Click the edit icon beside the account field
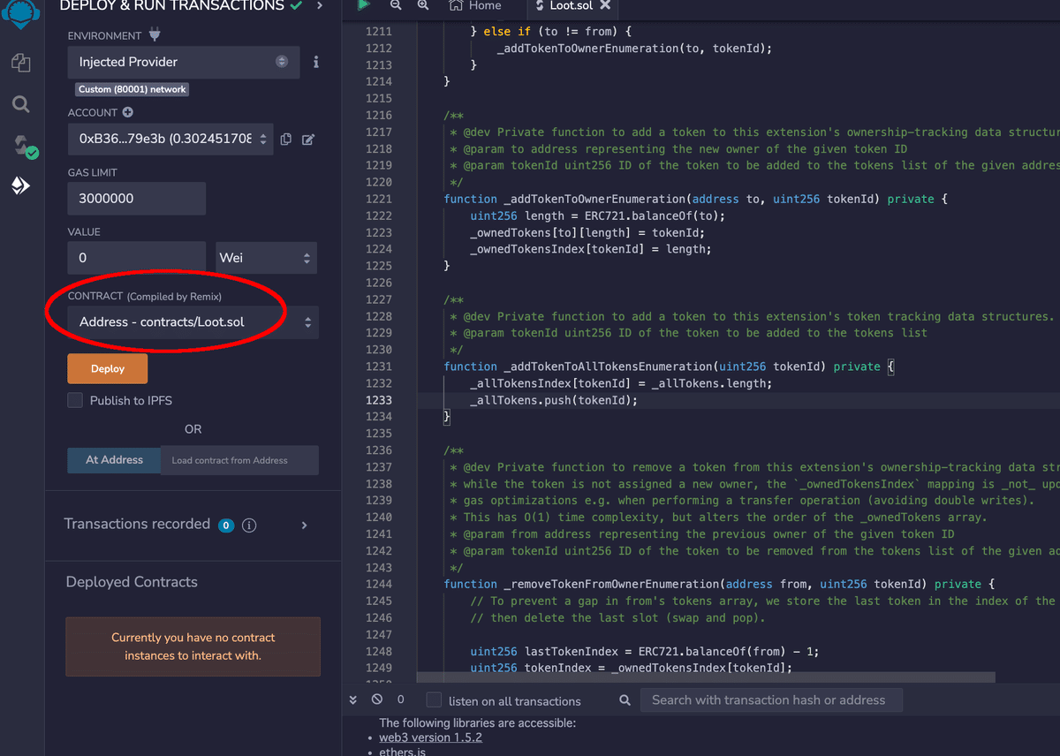The height and width of the screenshot is (756, 1060). pos(308,139)
